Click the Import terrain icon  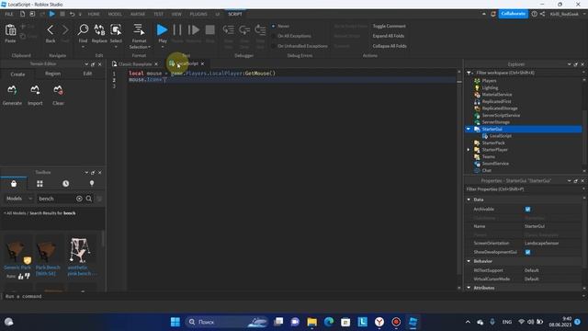[x=35, y=90]
